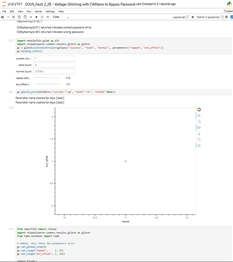Click text 'returned indicates correct password while'
The height and width of the screenshot is (262, 233).
pos(66,27)
